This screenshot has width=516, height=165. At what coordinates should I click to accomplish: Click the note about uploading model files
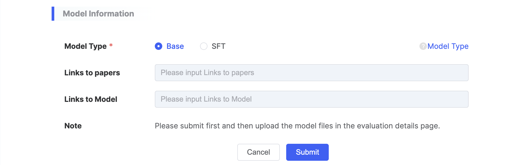(297, 126)
